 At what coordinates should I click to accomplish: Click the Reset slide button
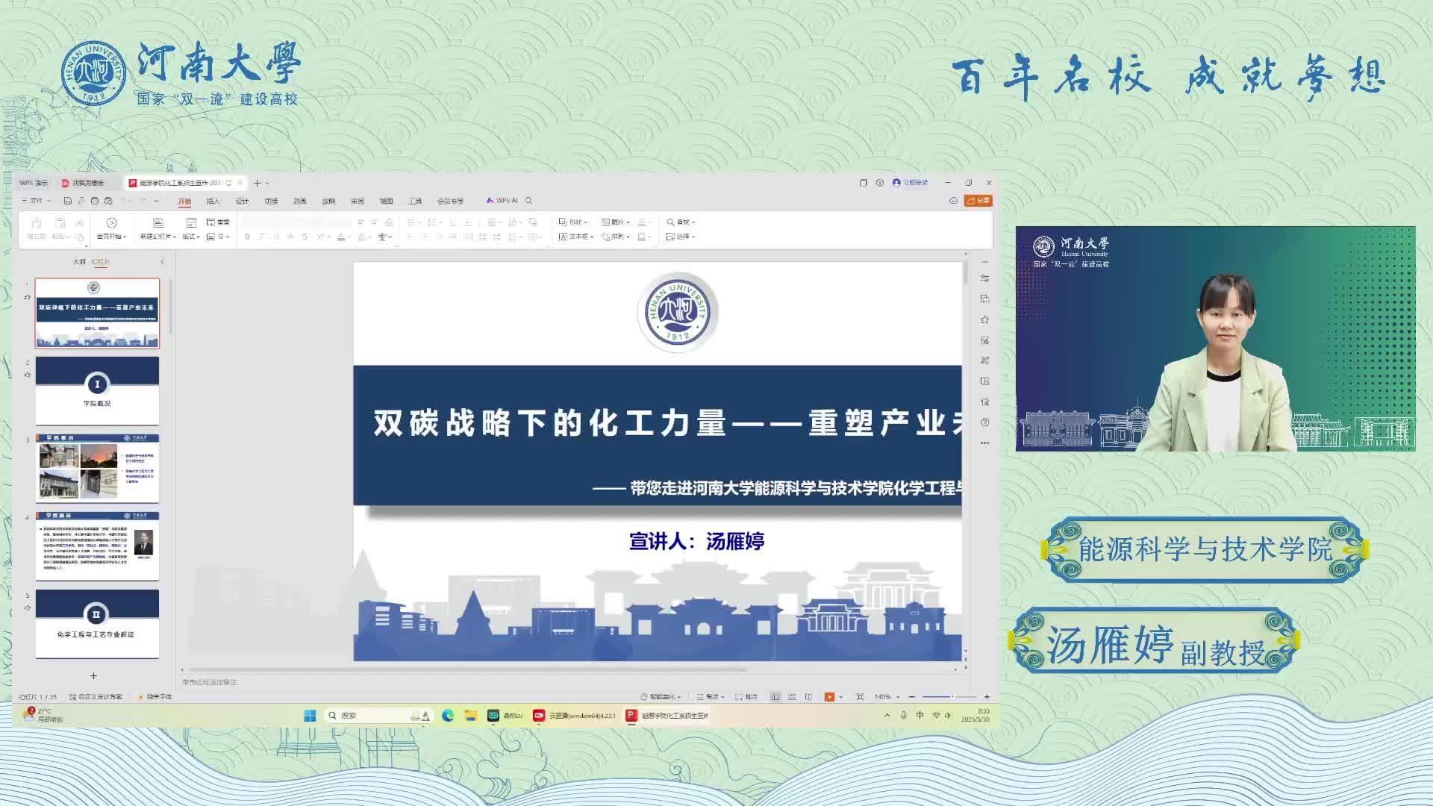218,222
